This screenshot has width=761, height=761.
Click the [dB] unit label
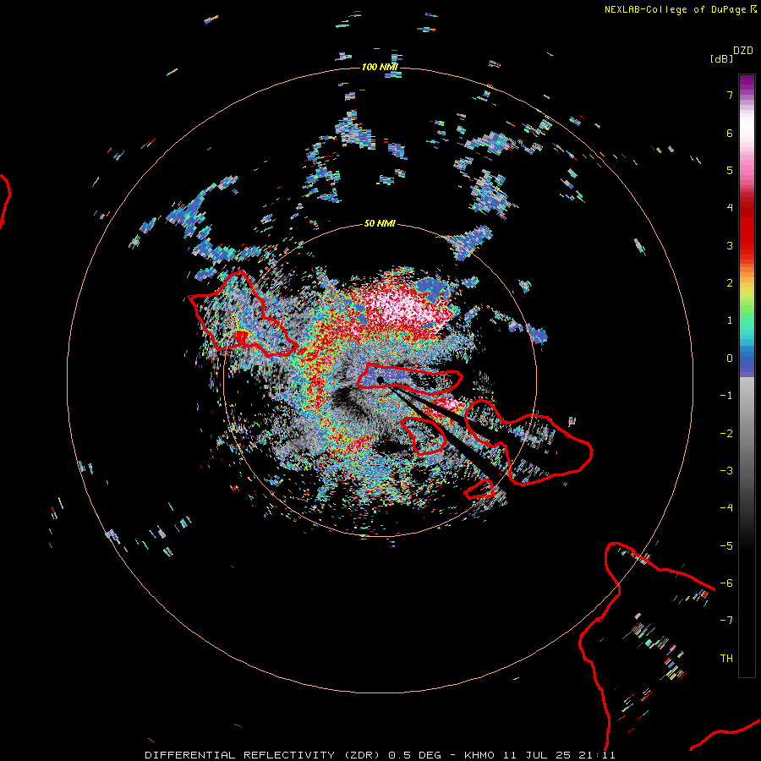pyautogui.click(x=721, y=59)
